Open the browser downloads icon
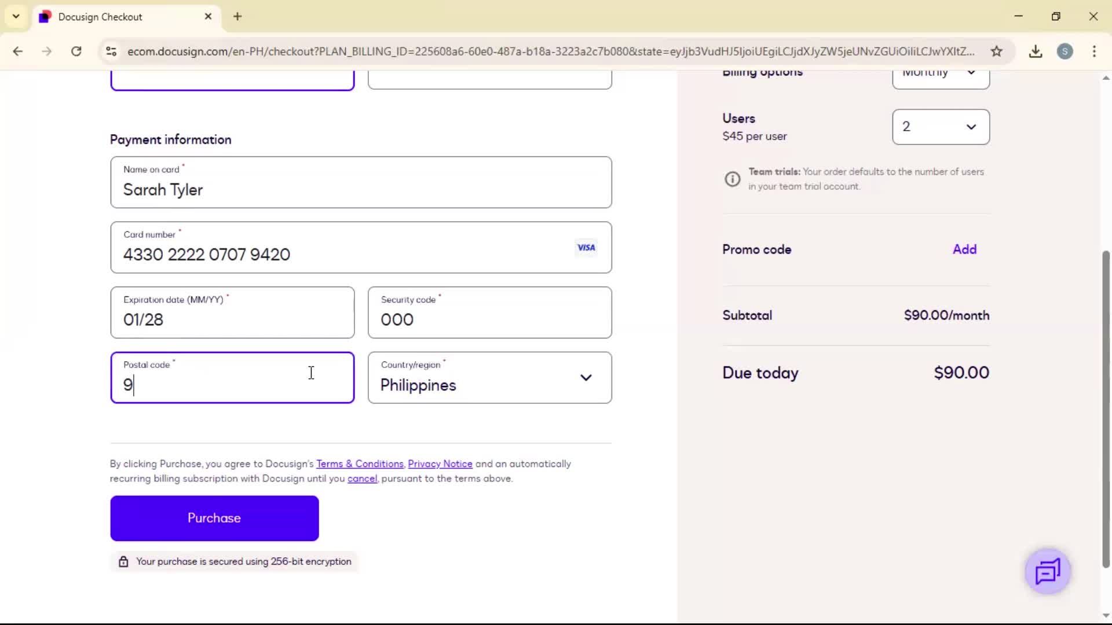Viewport: 1112px width, 625px height. pos(1036,51)
